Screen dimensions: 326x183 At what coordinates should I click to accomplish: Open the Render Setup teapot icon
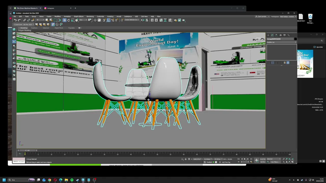175,20
